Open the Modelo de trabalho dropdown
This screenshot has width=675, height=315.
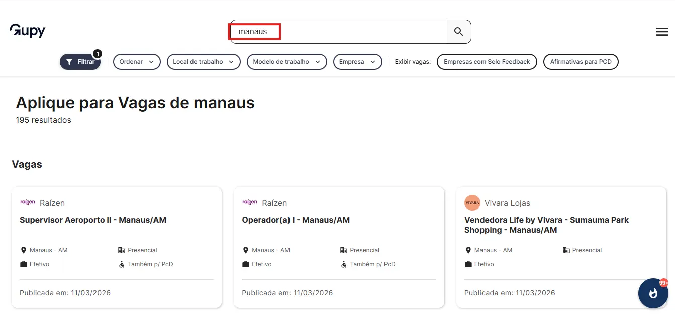click(286, 62)
